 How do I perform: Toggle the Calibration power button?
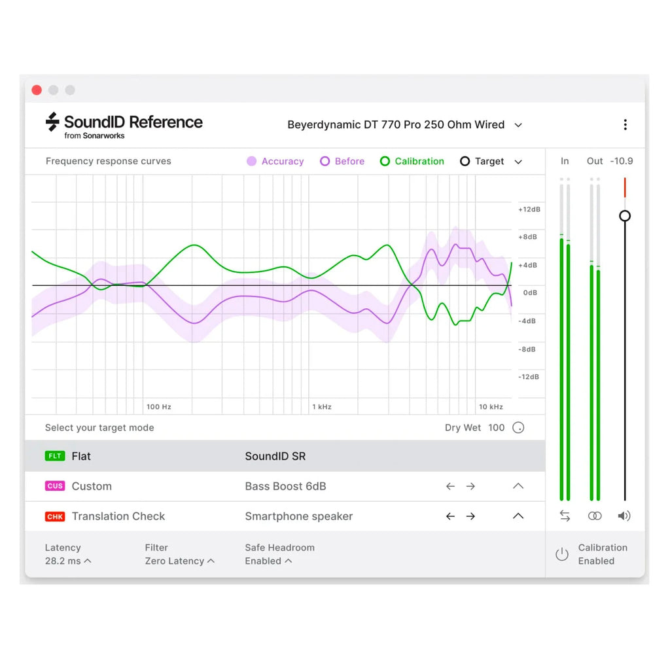[x=562, y=554]
